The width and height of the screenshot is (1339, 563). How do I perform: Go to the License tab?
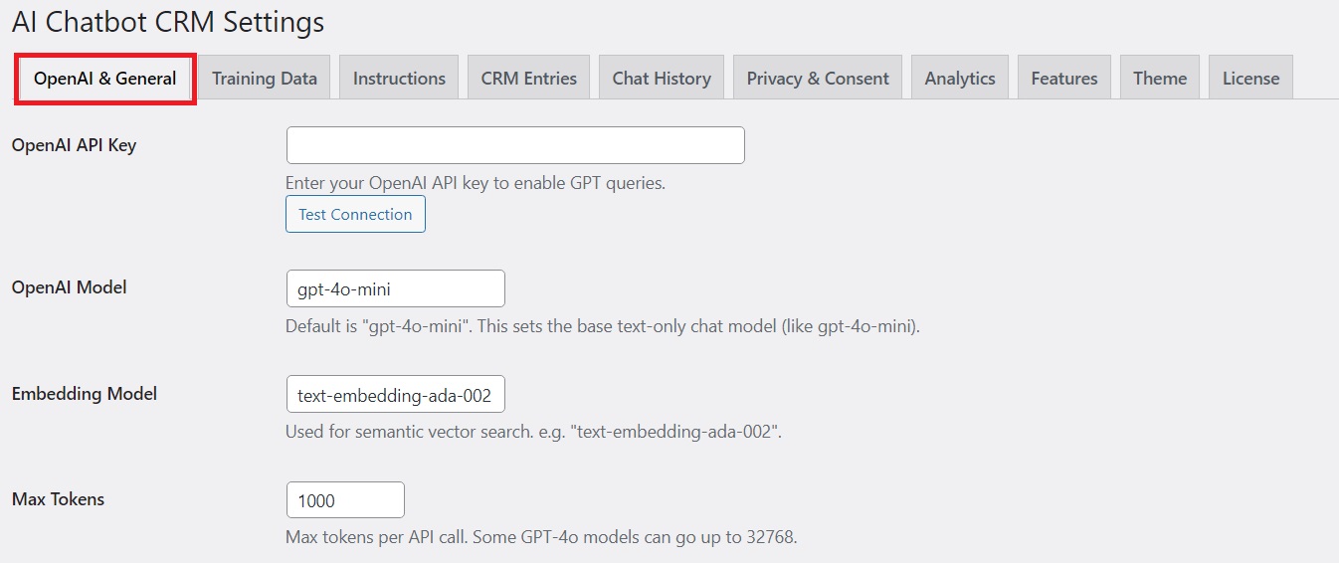(1250, 79)
